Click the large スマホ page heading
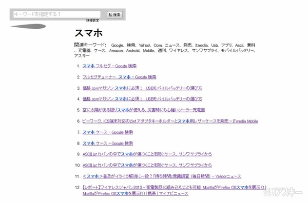This screenshot has width=308, height=202. click(x=89, y=33)
